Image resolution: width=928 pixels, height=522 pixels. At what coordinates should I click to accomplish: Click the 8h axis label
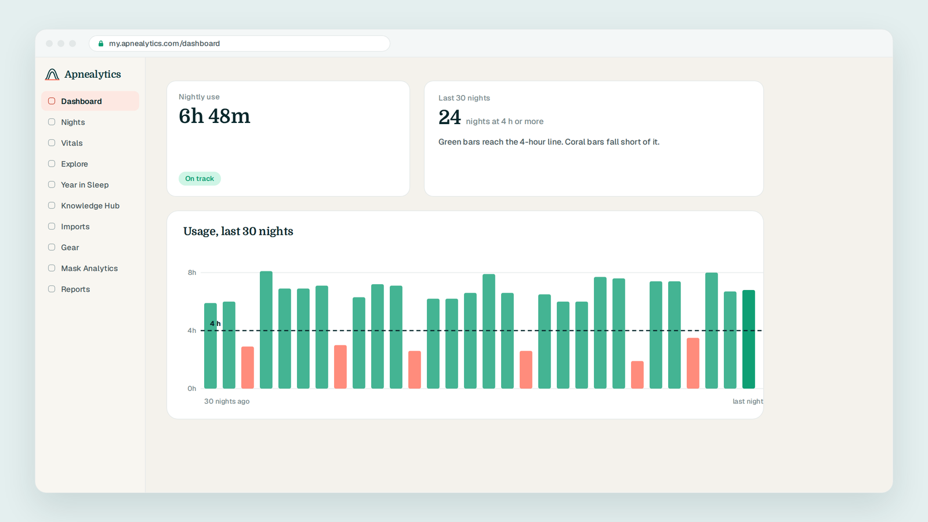[x=192, y=273]
